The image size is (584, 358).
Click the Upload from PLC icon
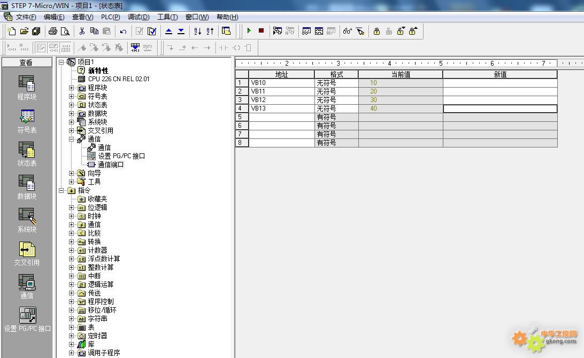coord(168,32)
